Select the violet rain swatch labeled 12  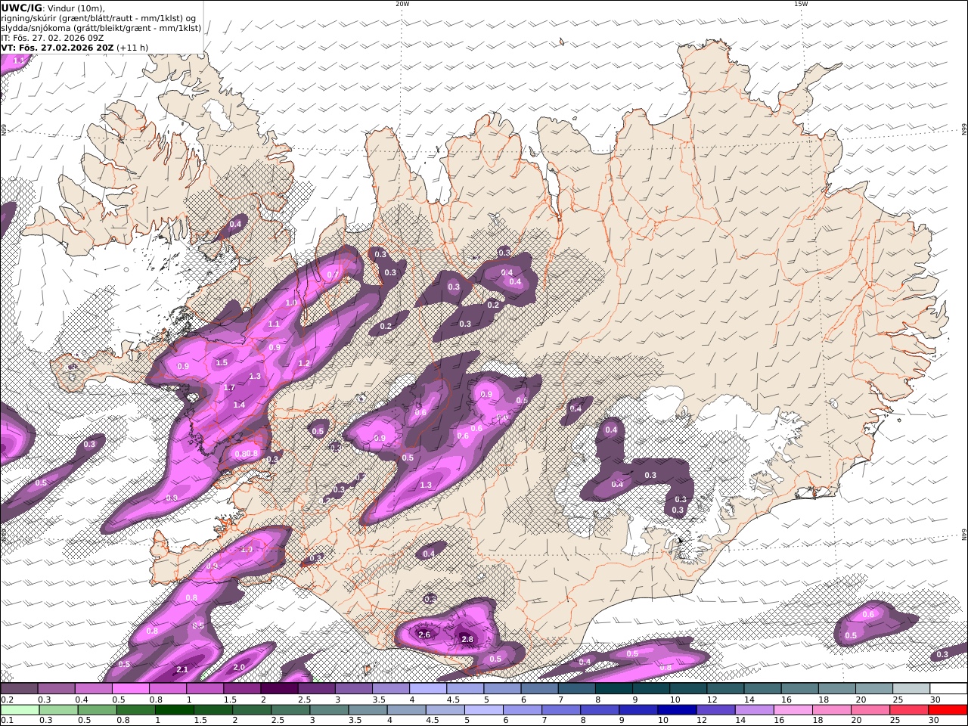tap(715, 710)
